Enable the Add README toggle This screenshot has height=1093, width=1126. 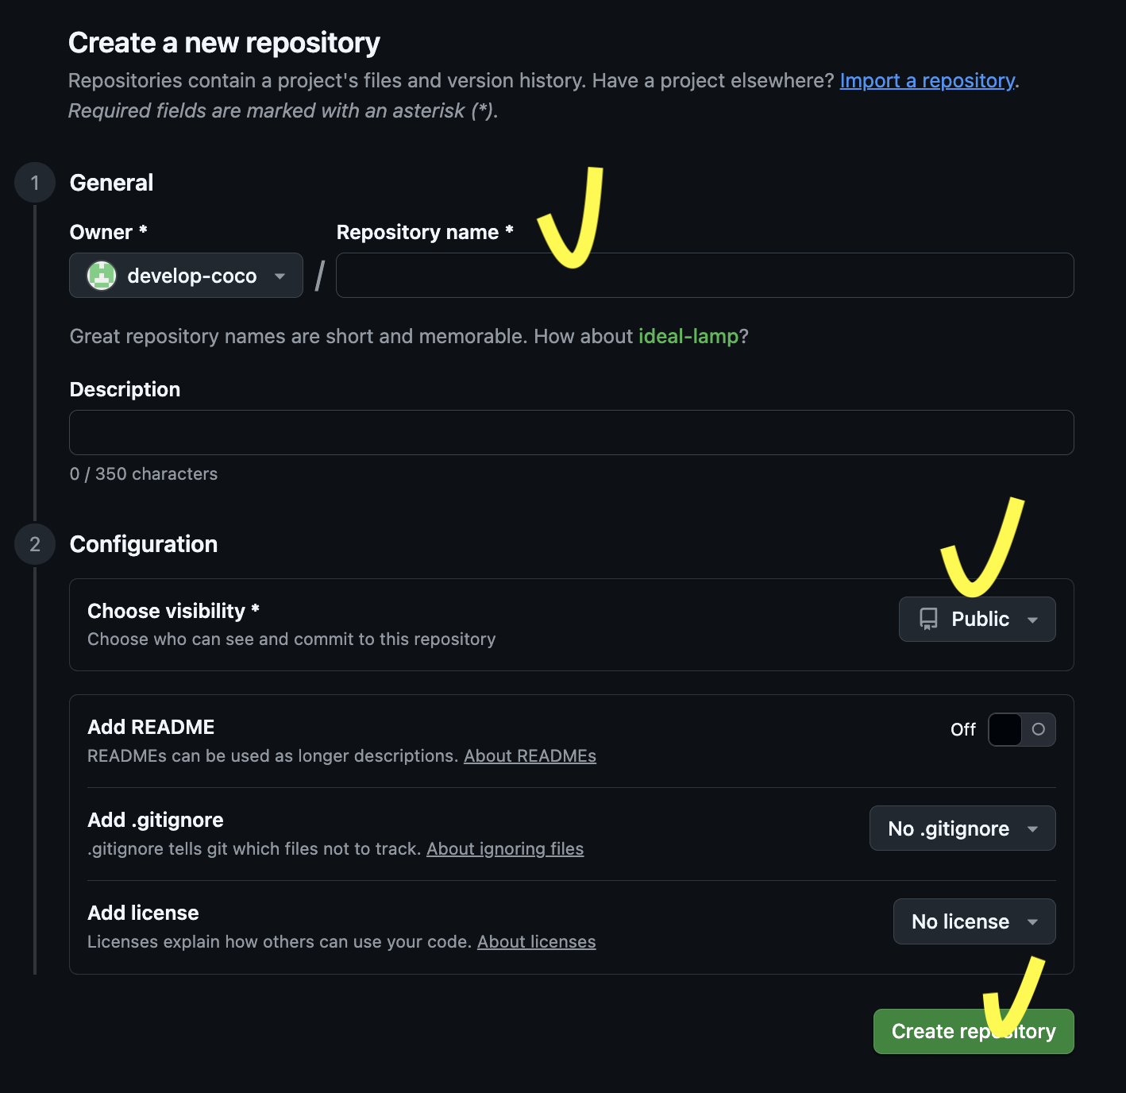pos(1021,729)
